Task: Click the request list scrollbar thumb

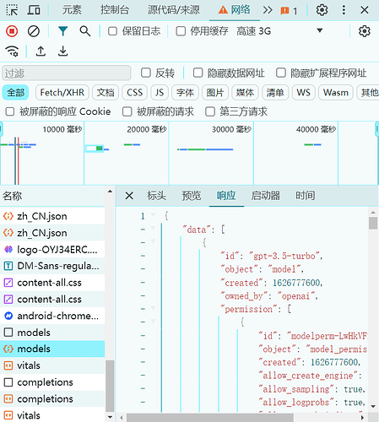Action: (110, 386)
